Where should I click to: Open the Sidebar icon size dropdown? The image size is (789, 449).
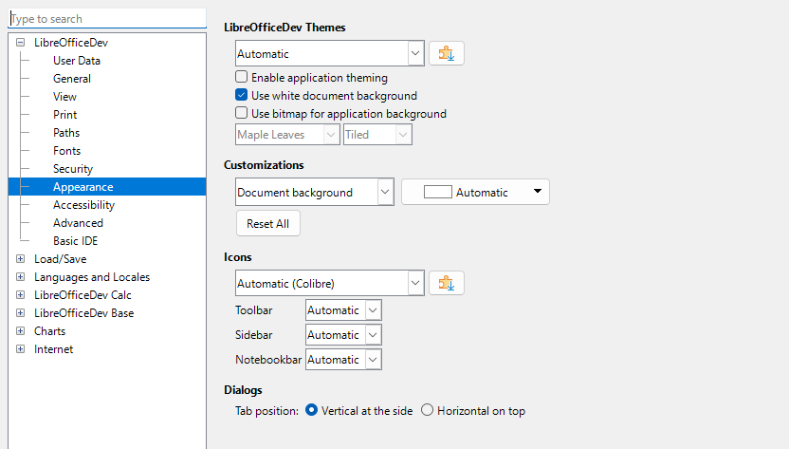(343, 334)
